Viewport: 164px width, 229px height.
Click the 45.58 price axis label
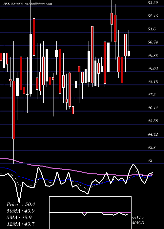(x=153, y=121)
